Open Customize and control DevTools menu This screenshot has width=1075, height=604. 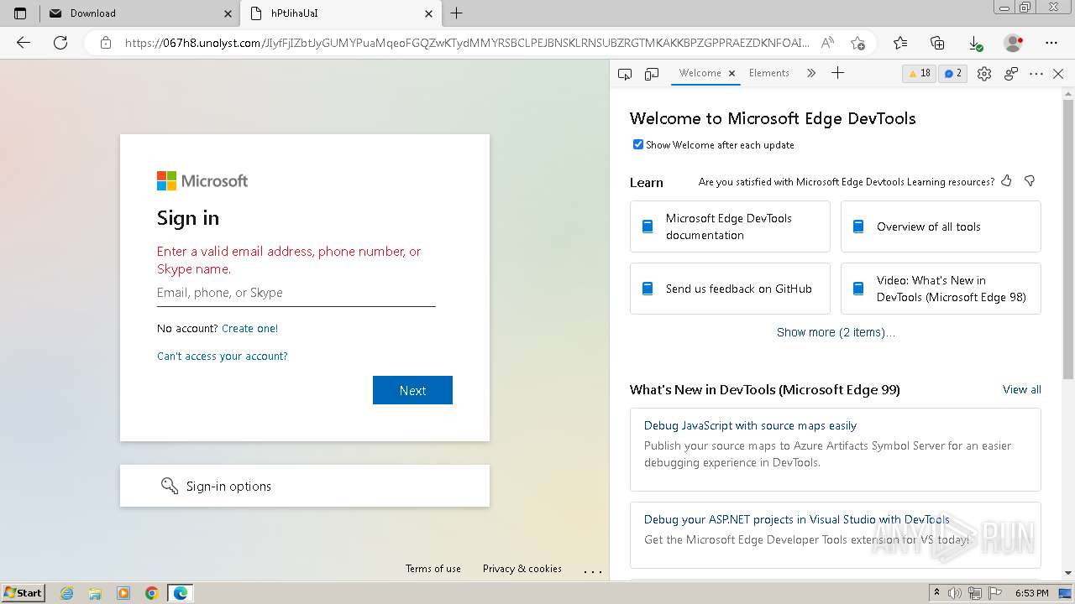[x=1036, y=74]
